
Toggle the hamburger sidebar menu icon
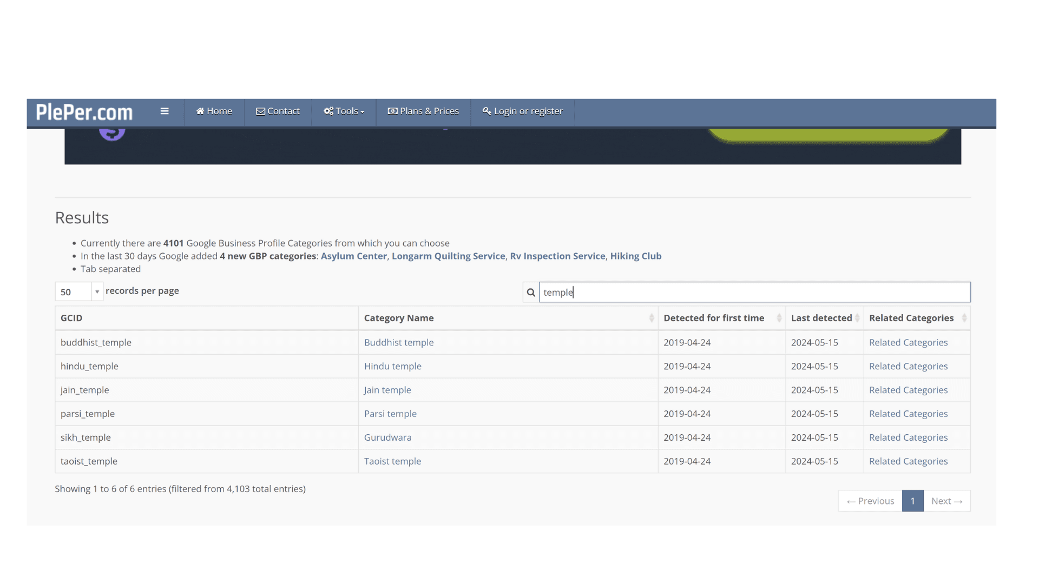(165, 111)
